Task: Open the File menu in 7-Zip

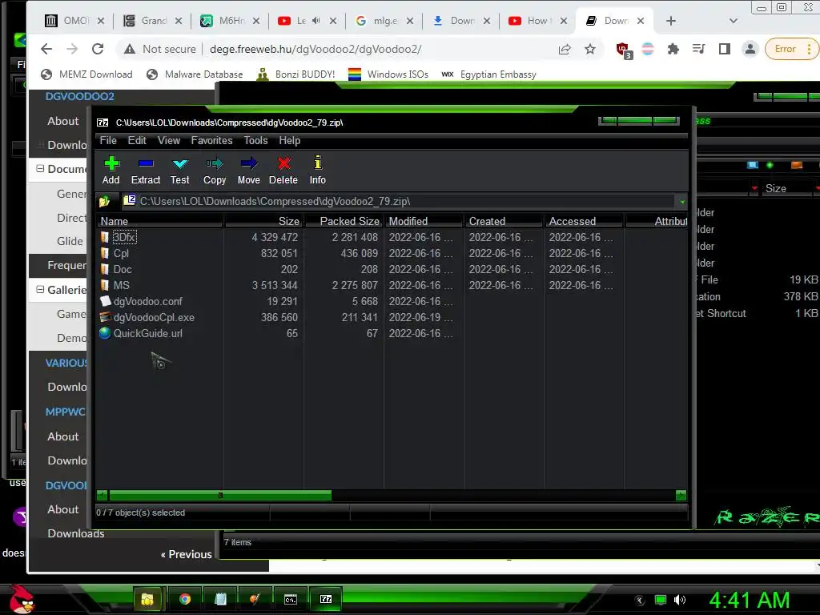Action: [108, 141]
